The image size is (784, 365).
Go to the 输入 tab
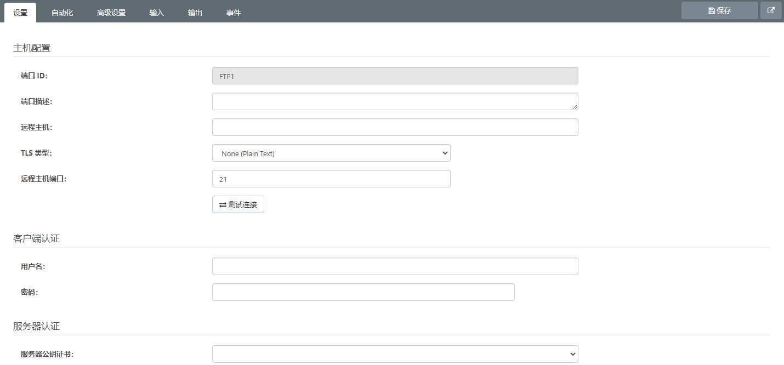157,13
